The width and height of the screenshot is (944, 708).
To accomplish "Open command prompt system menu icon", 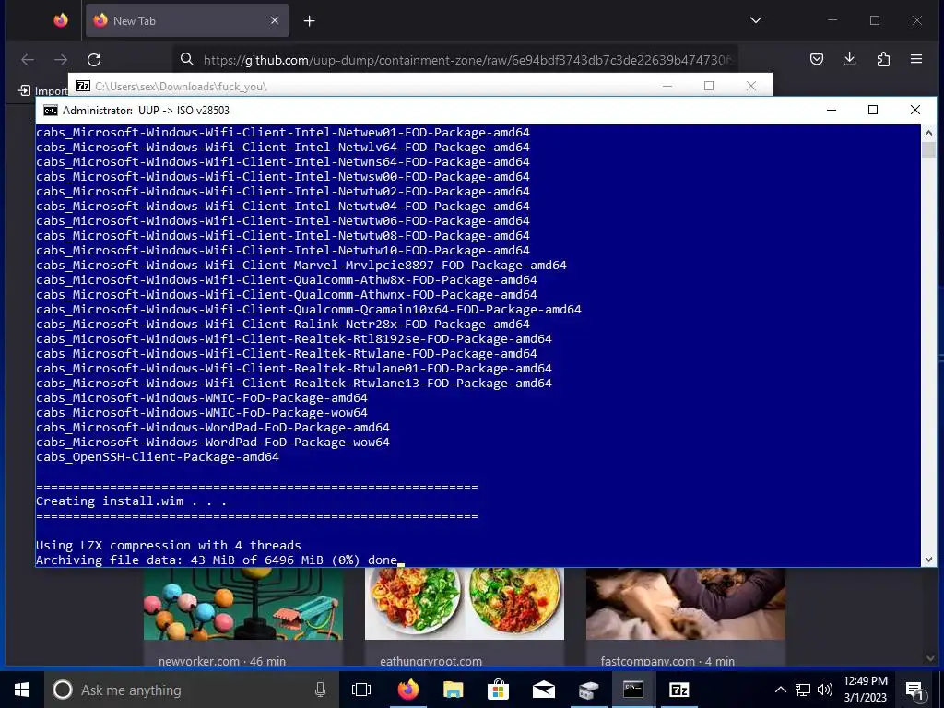I will (51, 111).
